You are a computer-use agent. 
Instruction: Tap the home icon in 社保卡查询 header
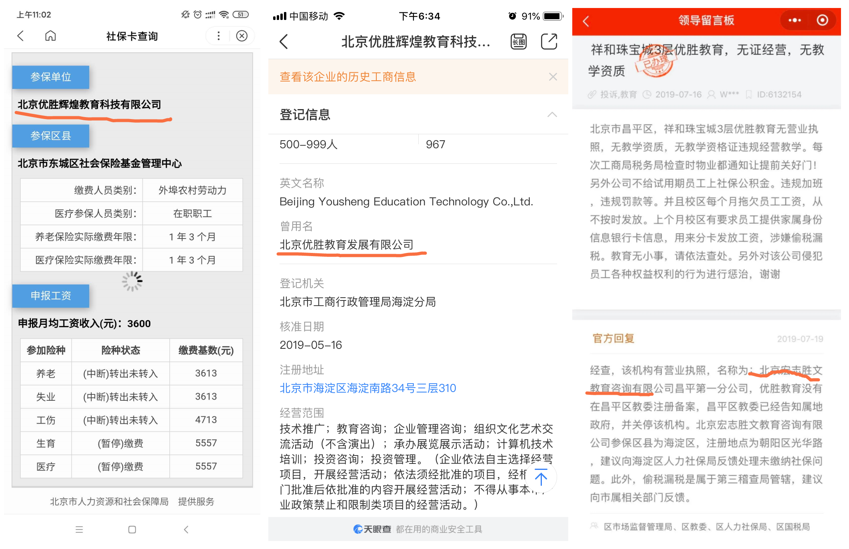coord(50,36)
